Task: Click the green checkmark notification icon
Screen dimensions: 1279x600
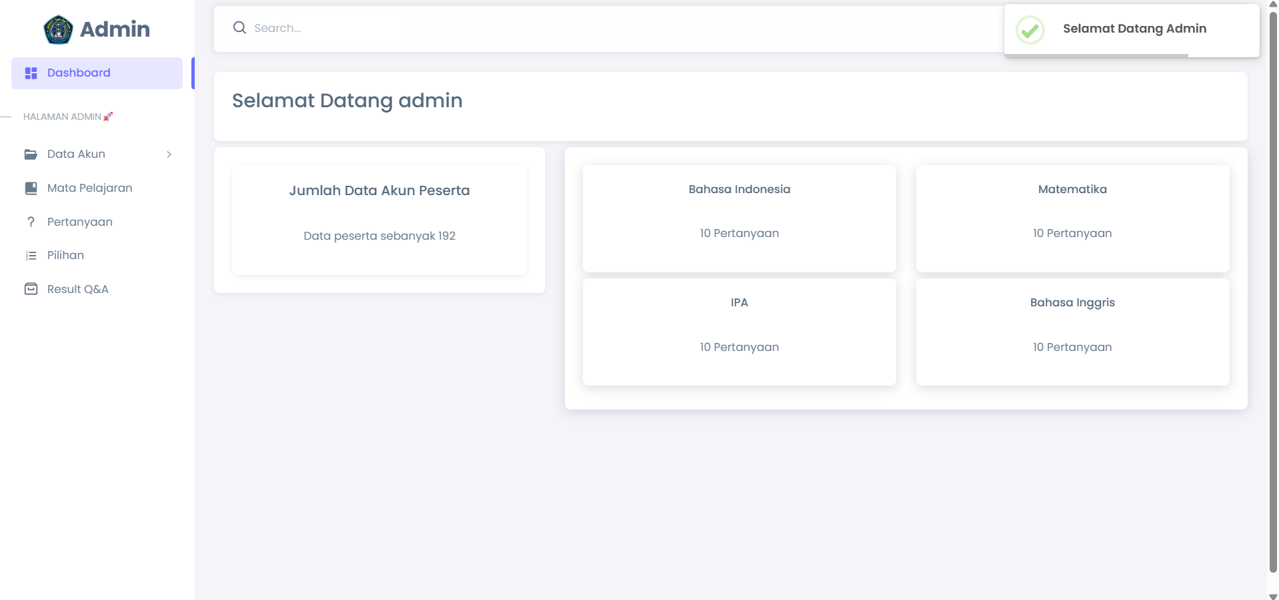Action: 1030,30
